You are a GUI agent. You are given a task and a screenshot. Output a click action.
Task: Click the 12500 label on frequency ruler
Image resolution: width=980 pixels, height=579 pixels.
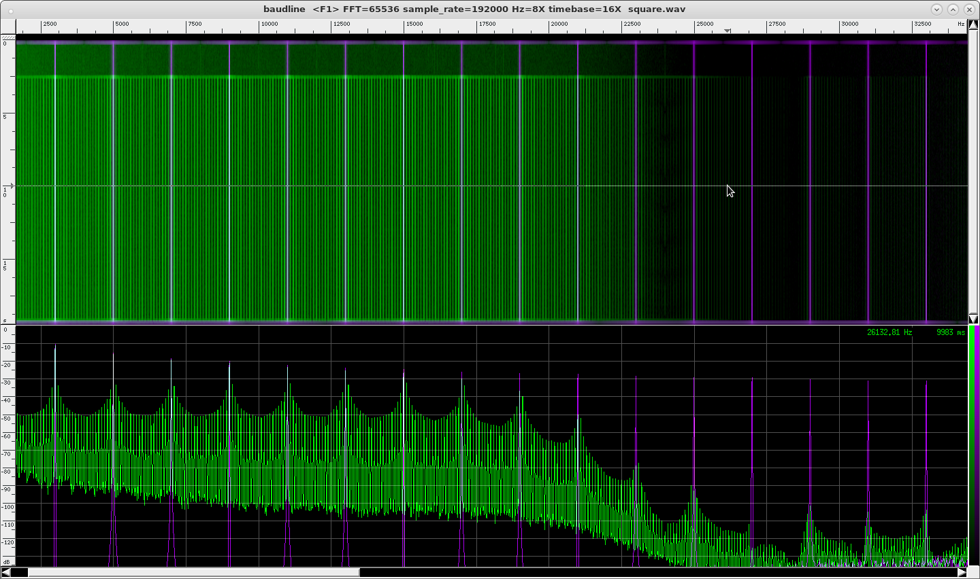point(342,24)
